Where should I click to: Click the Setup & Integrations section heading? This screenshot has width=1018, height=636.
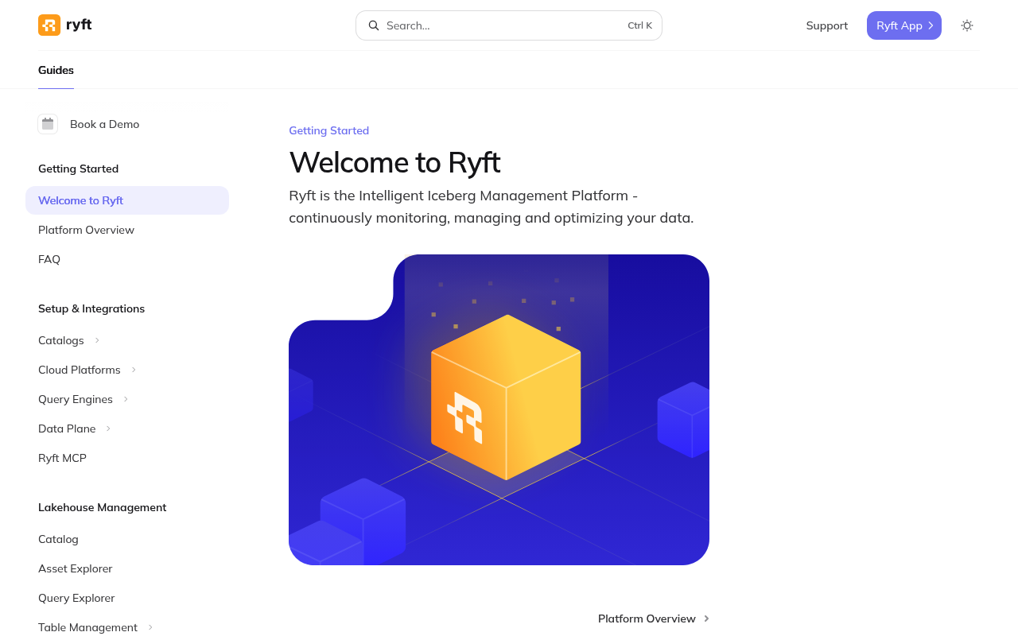[x=91, y=308]
